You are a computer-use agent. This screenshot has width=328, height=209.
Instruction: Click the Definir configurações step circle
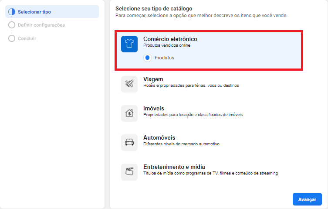[x=12, y=25]
